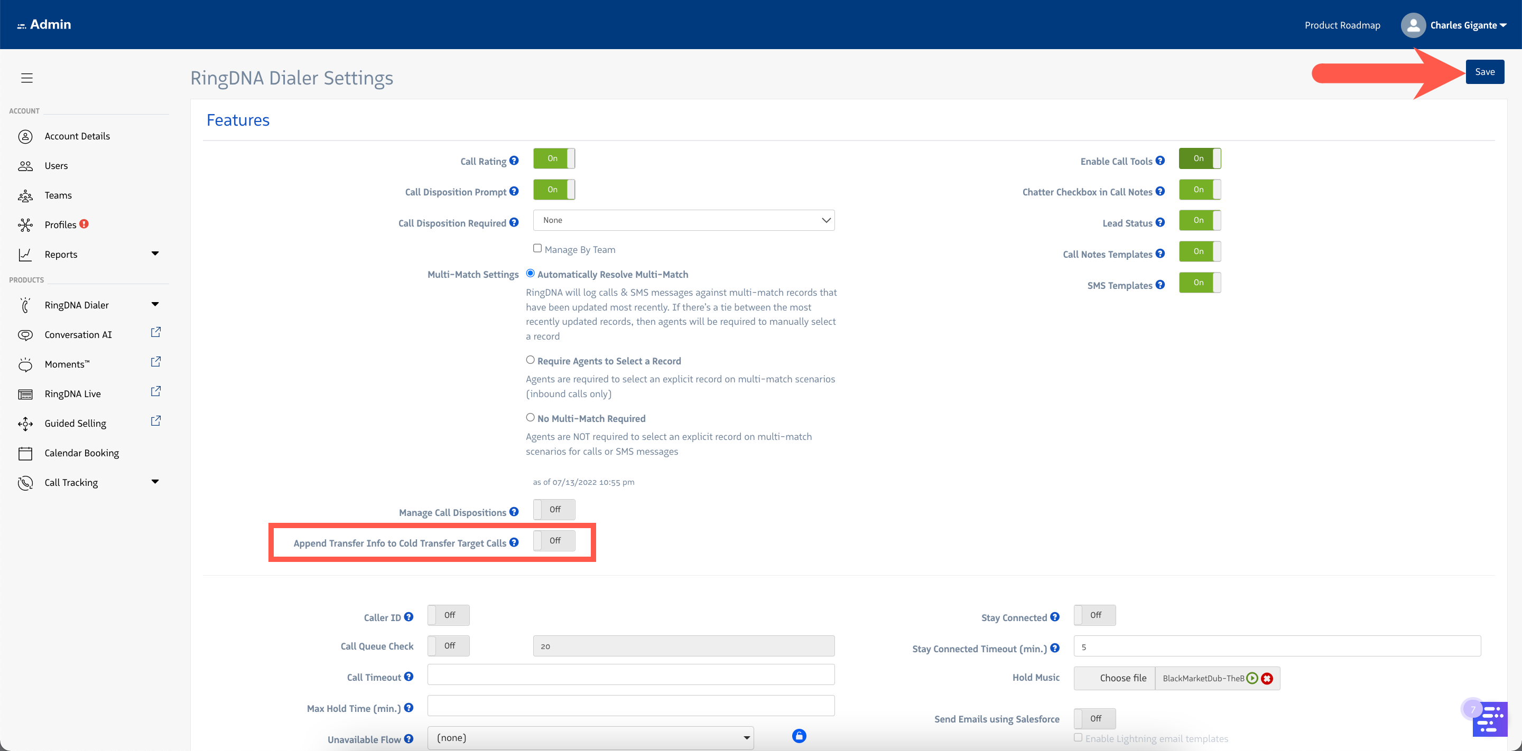The height and width of the screenshot is (751, 1522).
Task: Click Stay Connected Timeout input field
Action: [1277, 646]
